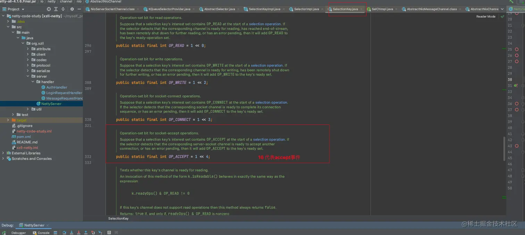The height and width of the screenshot is (235, 525).
Task: Toggle breakpoint at right-pane line 27
Action: [517, 61]
